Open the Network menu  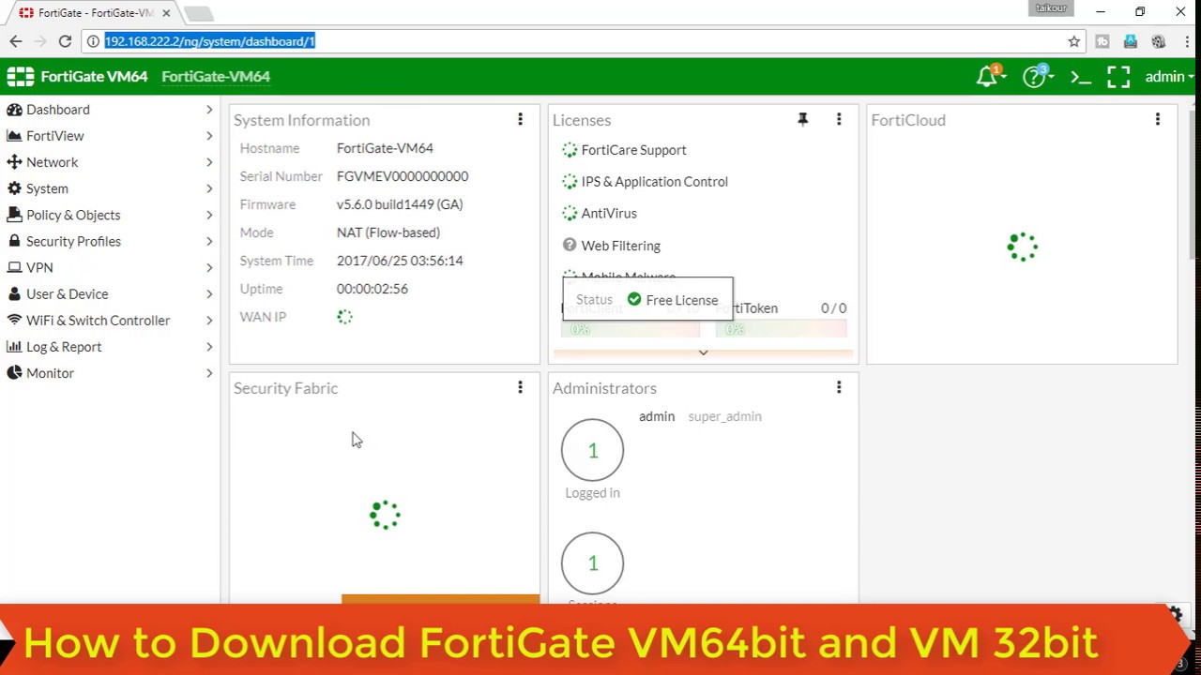(110, 162)
